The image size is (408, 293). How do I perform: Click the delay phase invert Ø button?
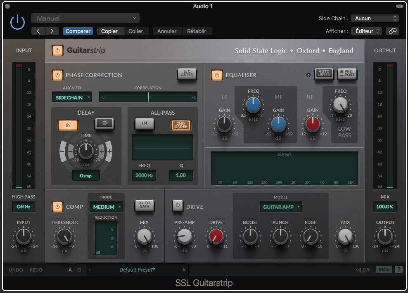104,123
